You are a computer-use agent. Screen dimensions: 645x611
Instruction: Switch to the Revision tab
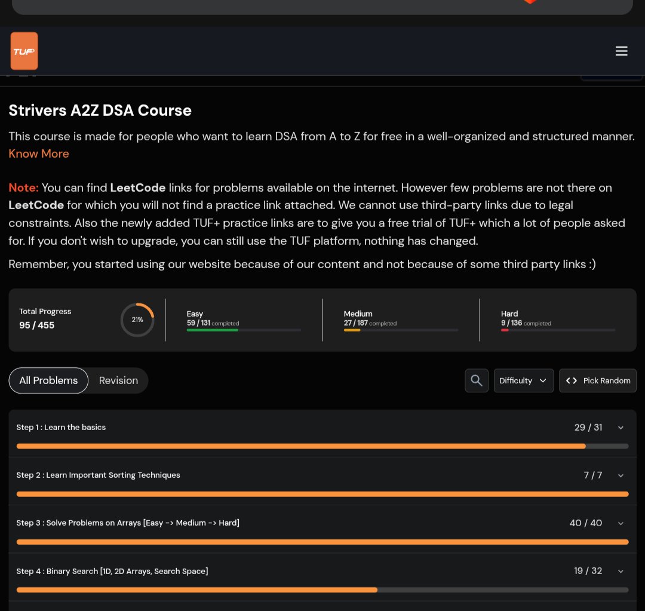(x=118, y=380)
